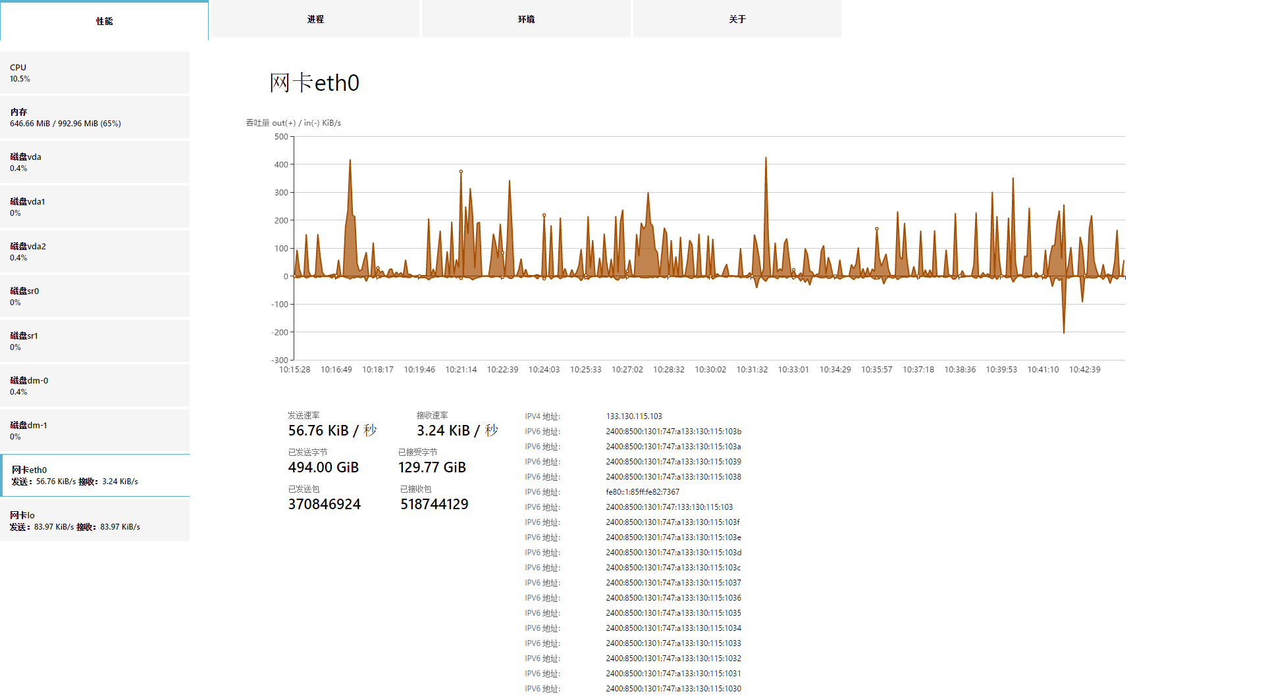
Task: Select 网卡lo loopback interface
Action: [x=95, y=520]
